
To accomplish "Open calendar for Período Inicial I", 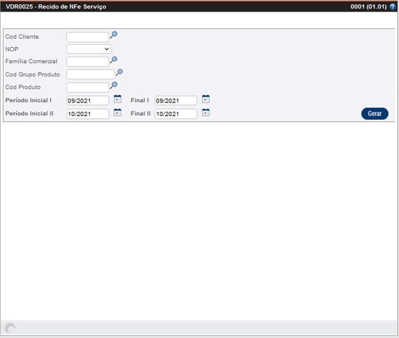I will click(x=118, y=99).
